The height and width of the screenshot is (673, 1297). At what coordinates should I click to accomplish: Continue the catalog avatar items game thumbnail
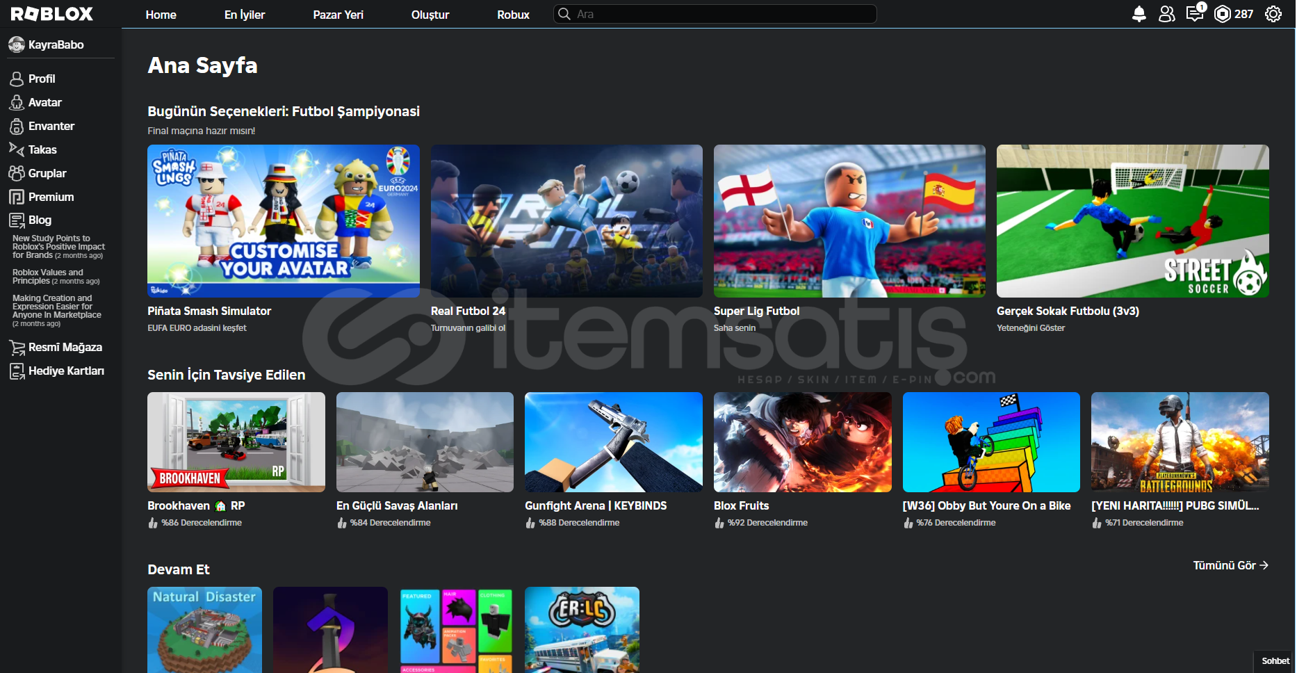pos(456,630)
